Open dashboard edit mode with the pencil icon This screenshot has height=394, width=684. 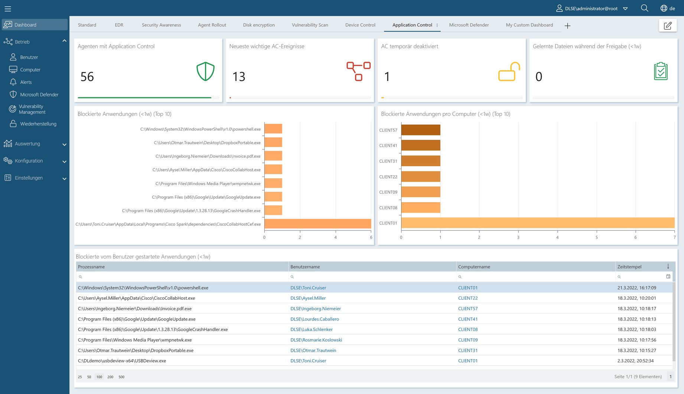point(668,26)
